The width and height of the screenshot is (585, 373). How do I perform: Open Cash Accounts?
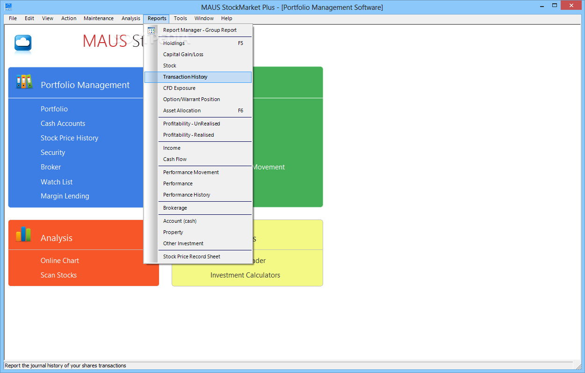[63, 124]
